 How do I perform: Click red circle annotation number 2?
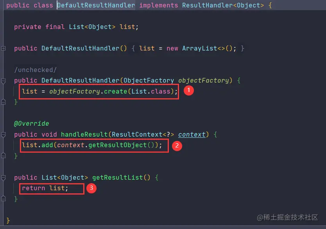[177, 146]
